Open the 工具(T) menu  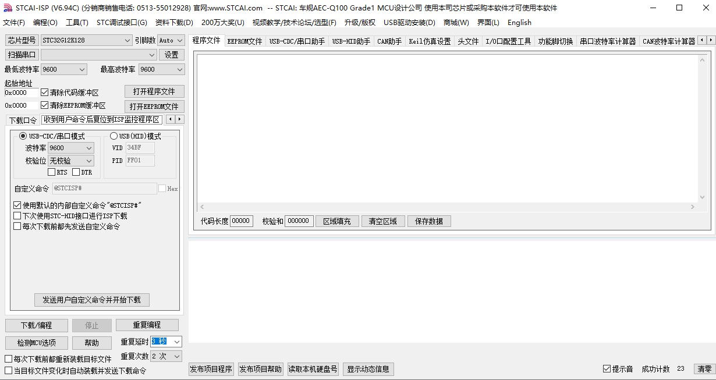pos(77,22)
